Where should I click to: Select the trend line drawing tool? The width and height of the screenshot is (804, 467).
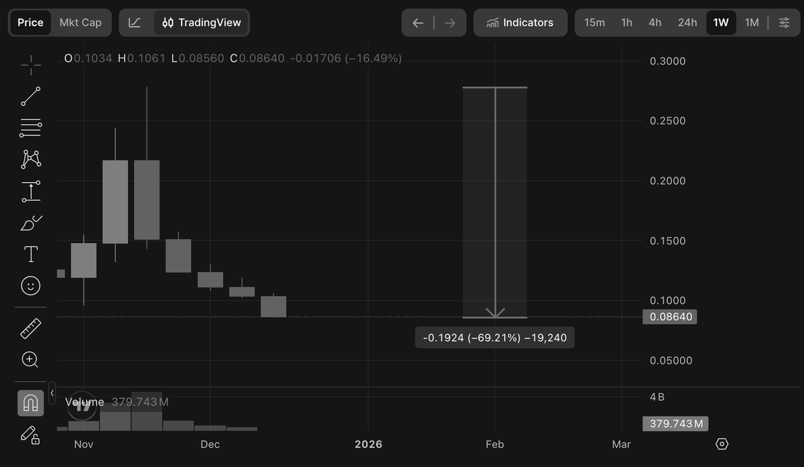point(31,96)
